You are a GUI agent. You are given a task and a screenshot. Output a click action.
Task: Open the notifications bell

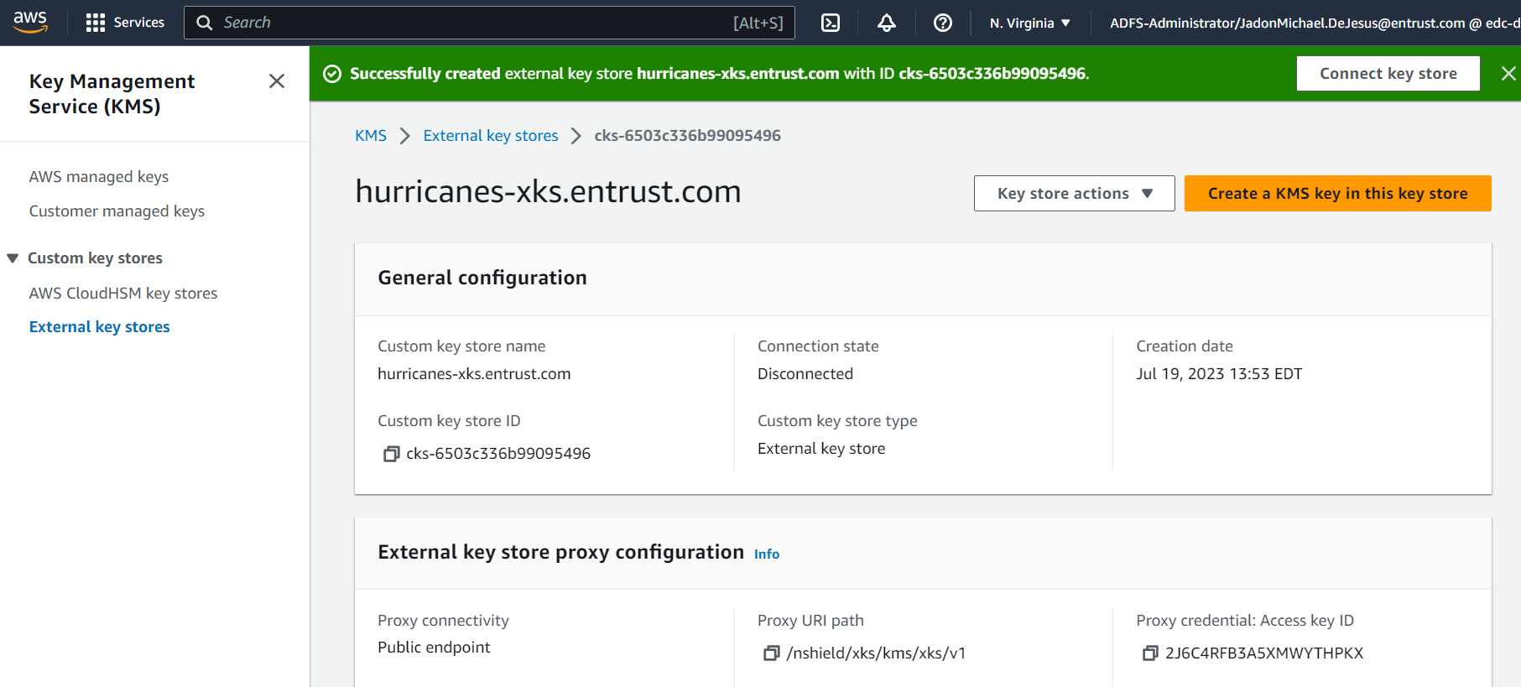coord(886,23)
